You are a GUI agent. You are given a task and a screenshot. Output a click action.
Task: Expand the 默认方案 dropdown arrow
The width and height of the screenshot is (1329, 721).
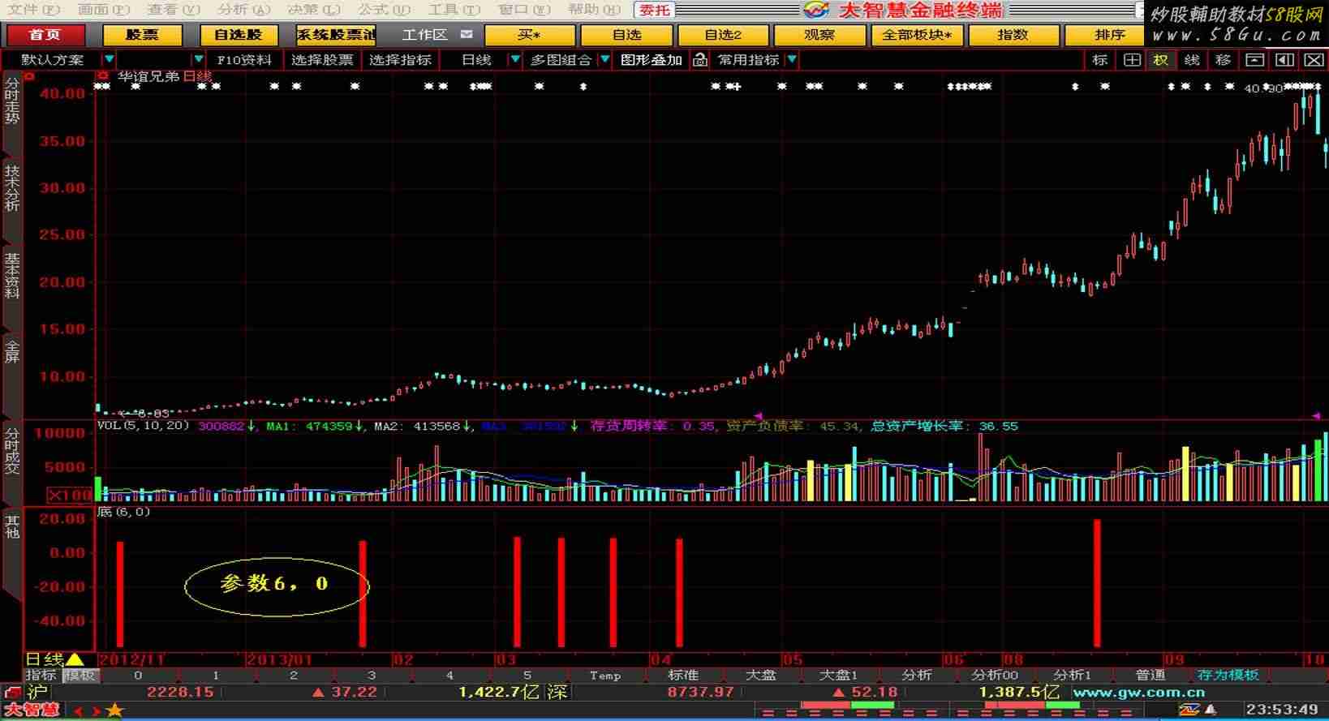(109, 59)
